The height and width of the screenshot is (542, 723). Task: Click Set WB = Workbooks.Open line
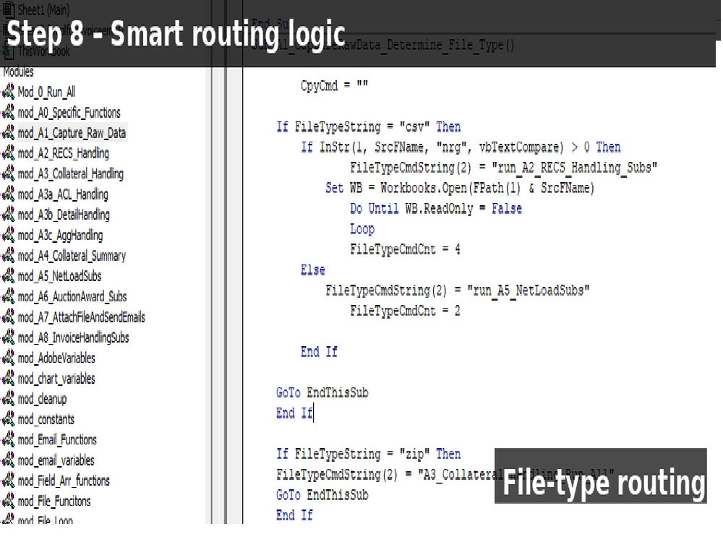pos(460,188)
